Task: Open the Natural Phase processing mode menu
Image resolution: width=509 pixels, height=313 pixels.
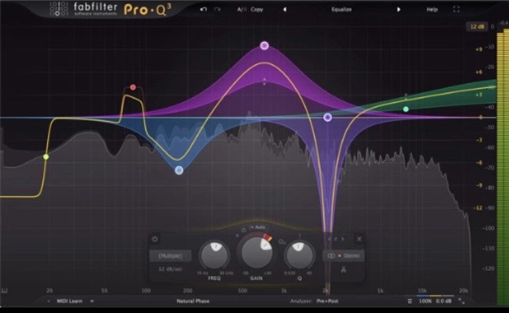Action: (x=193, y=301)
